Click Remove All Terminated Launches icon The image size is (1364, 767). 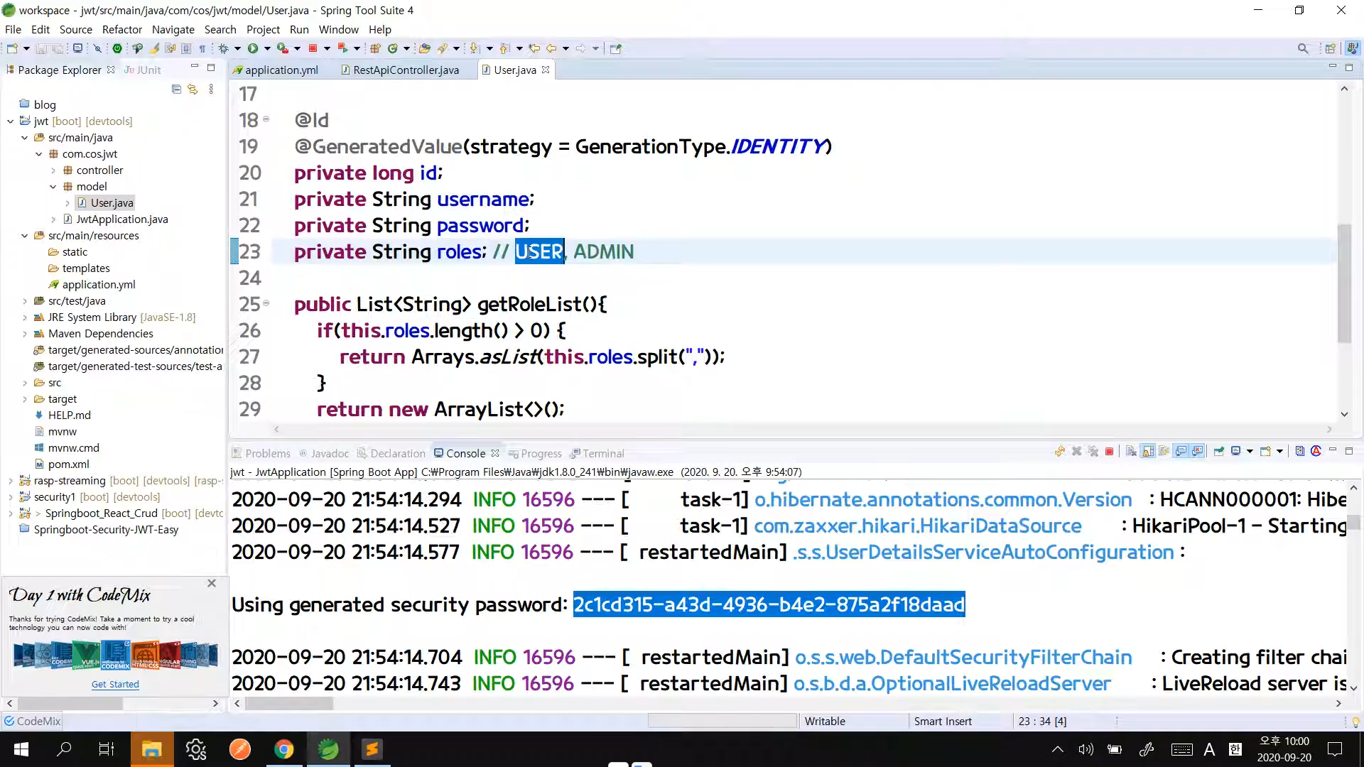coord(1093,452)
